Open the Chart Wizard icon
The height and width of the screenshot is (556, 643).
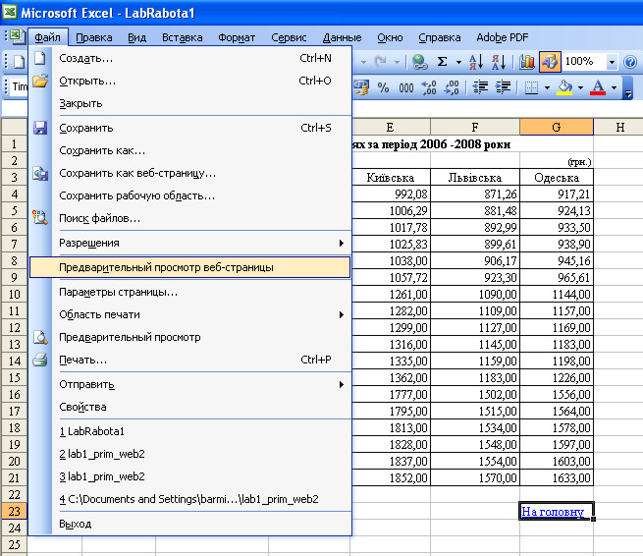coord(527,62)
